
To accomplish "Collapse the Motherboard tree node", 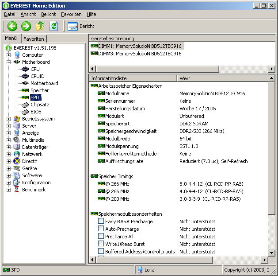I will click(x=8, y=62).
